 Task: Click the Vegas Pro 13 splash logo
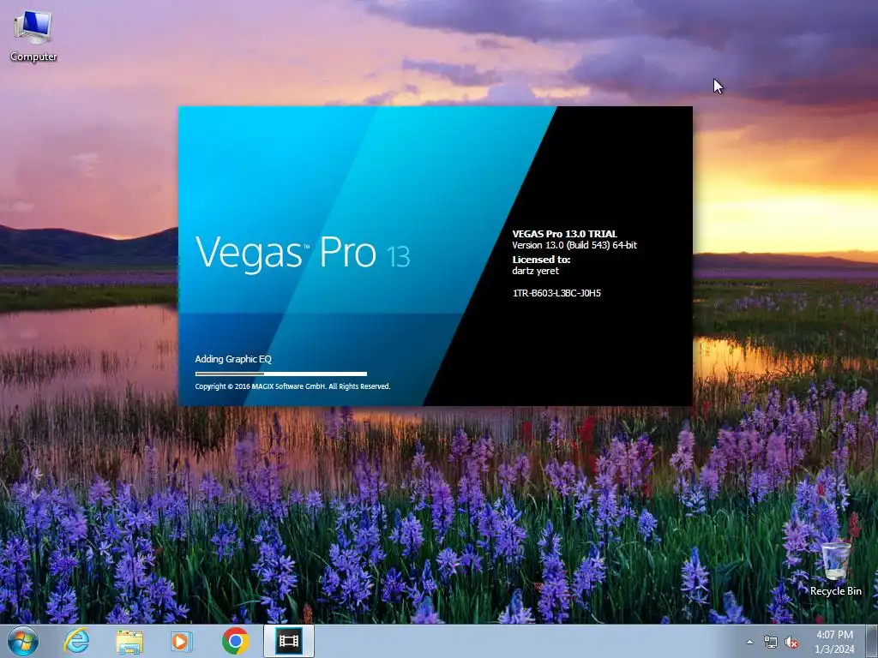(x=303, y=253)
